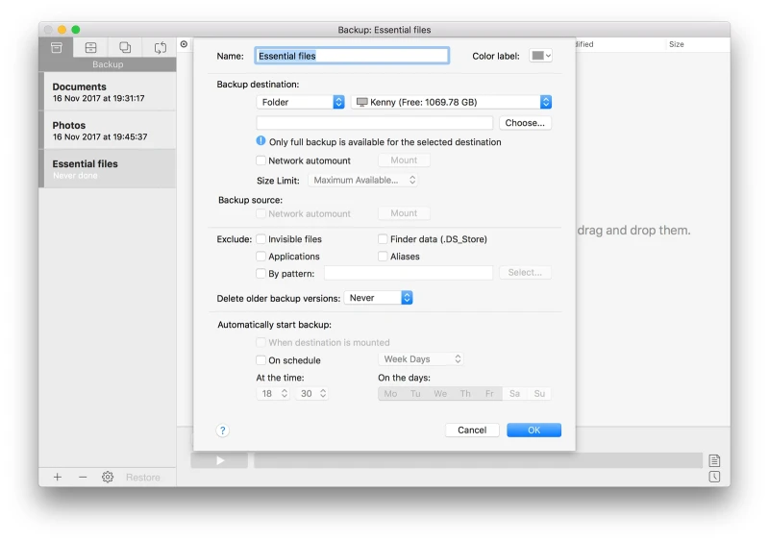Toggle the On schedule checkbox
769x542 pixels.
click(x=261, y=359)
